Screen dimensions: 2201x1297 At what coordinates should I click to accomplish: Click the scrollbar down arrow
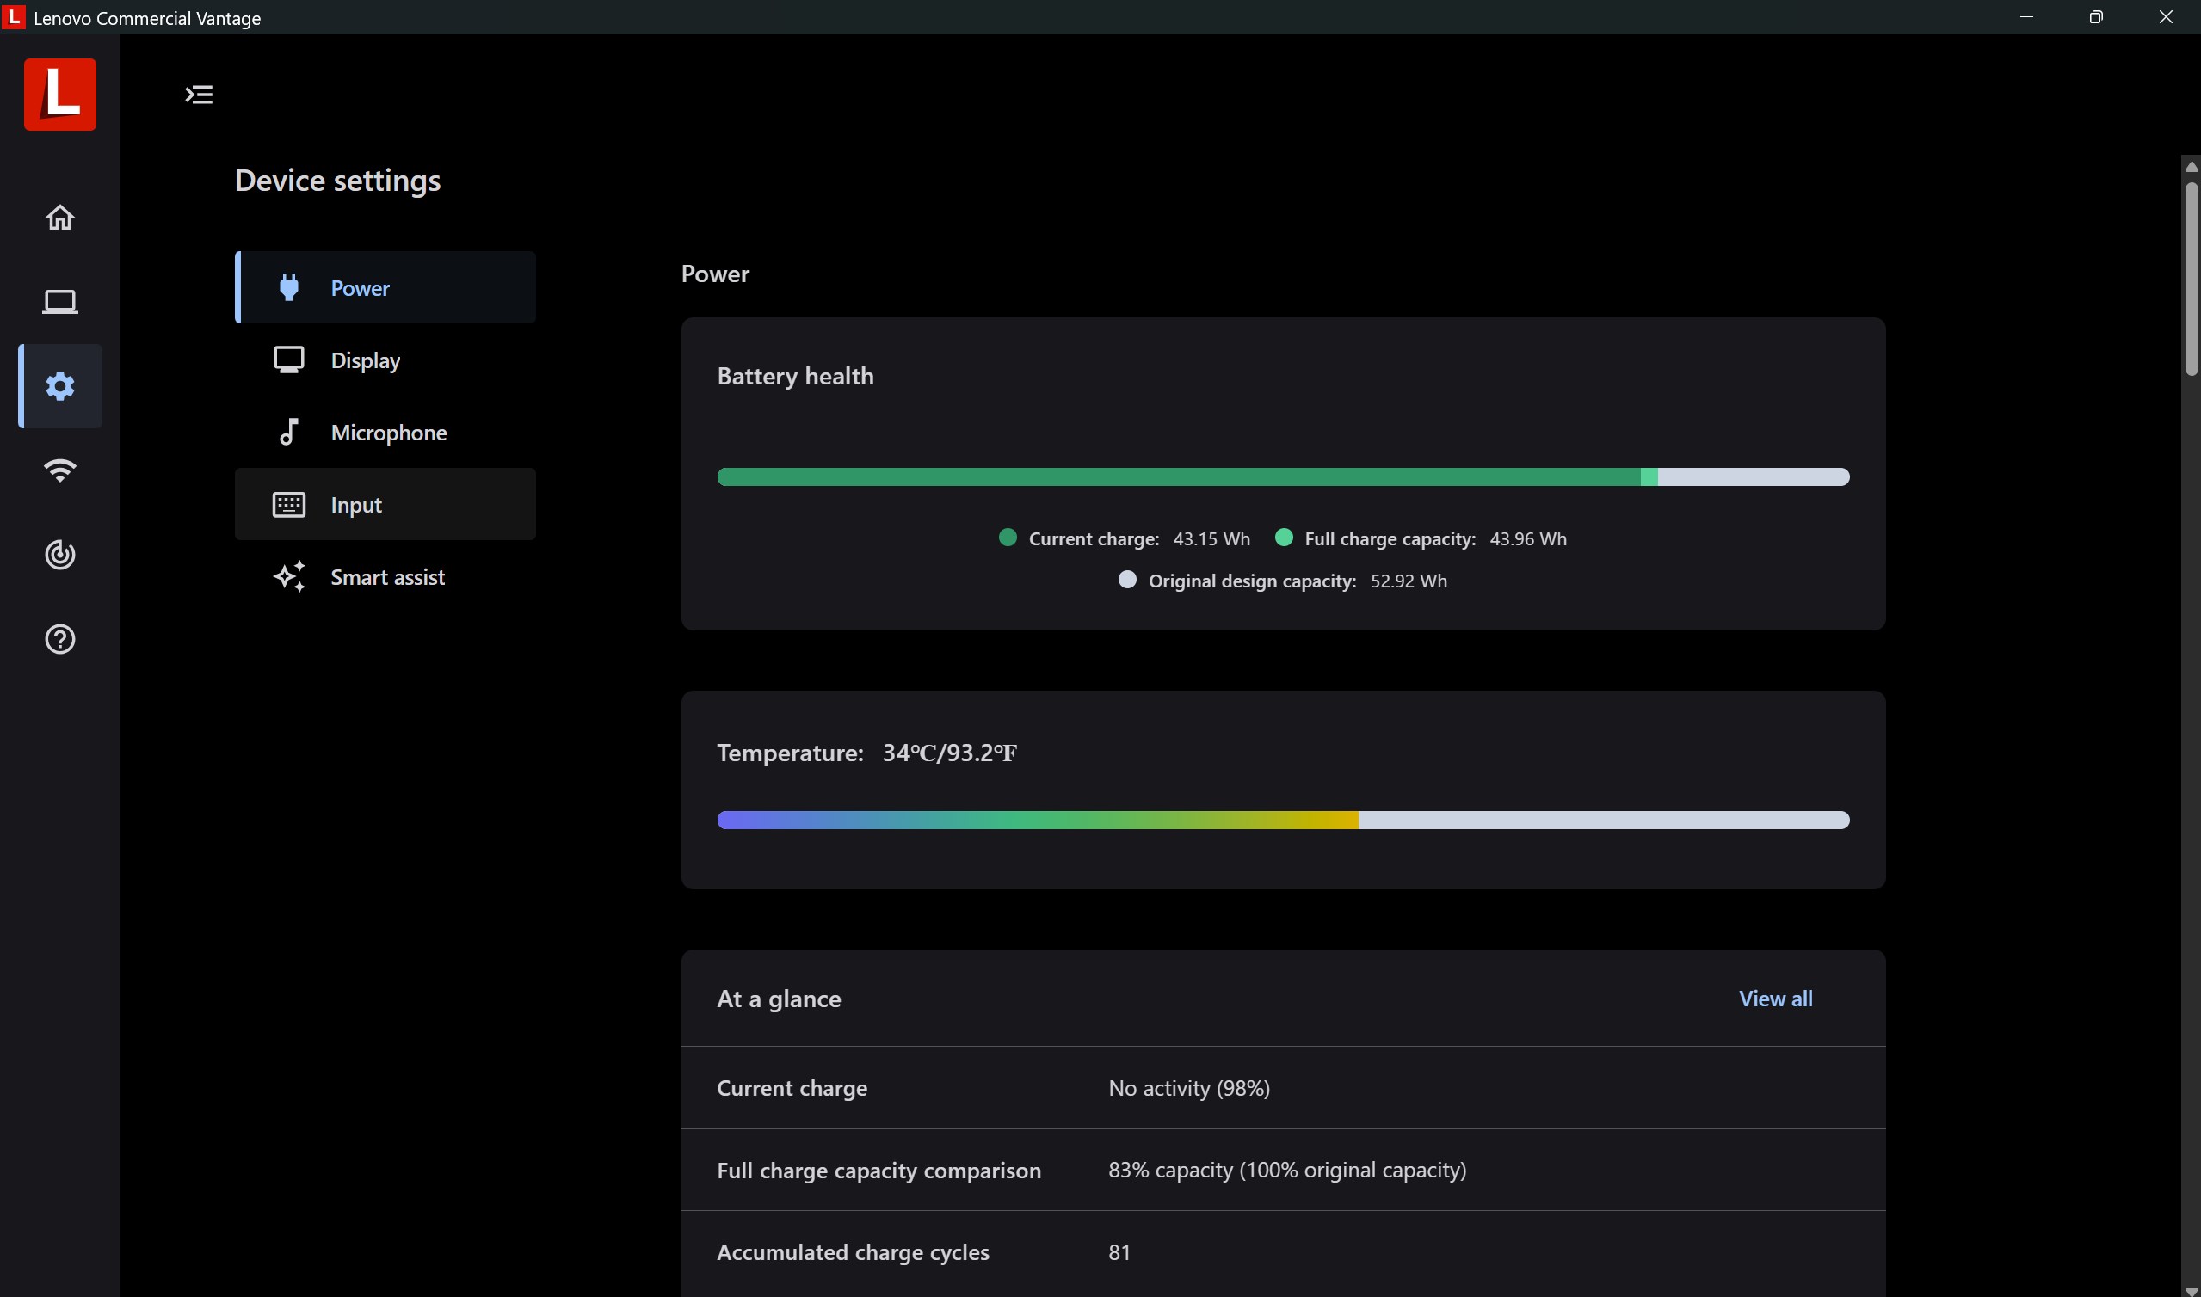point(2191,1290)
